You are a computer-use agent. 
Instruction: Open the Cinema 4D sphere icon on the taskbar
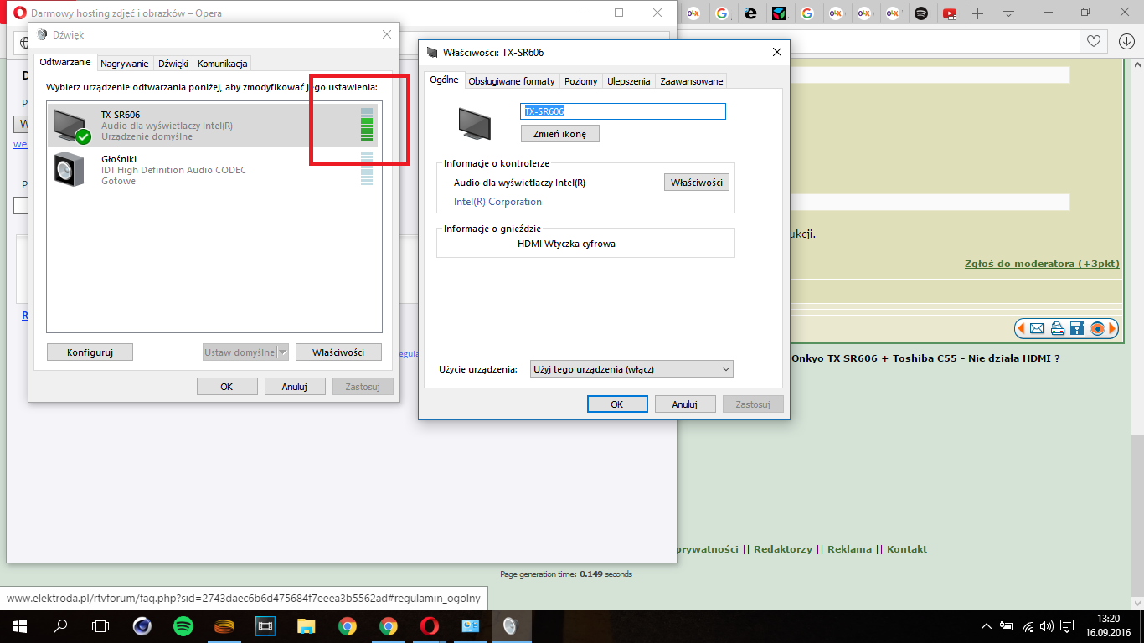pos(142,626)
